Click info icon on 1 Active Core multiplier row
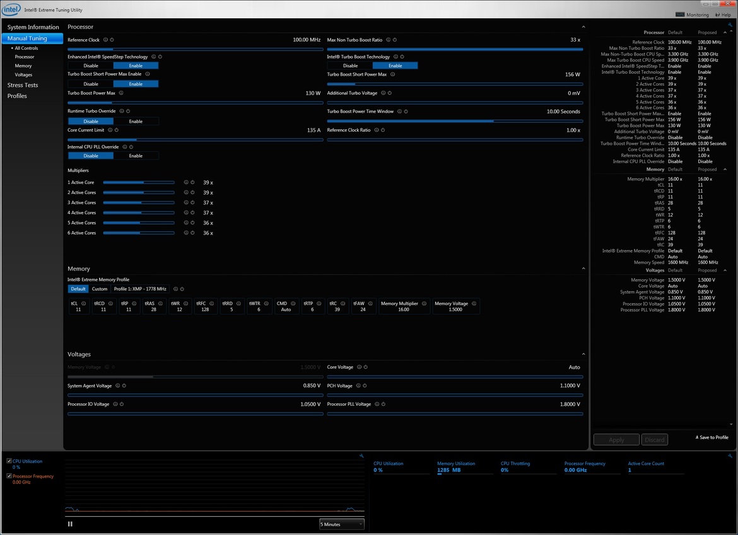 point(186,182)
